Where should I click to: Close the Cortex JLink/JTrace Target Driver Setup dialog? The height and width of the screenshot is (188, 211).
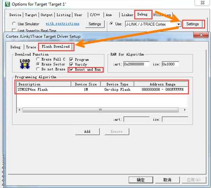[x=201, y=35]
